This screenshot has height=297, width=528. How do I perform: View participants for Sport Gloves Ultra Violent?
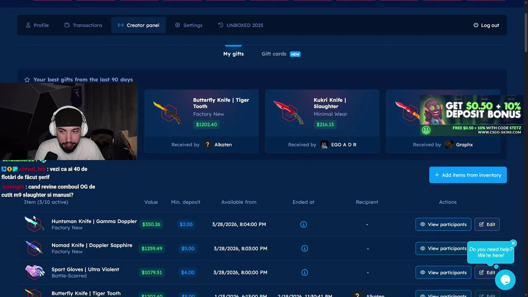click(x=443, y=272)
